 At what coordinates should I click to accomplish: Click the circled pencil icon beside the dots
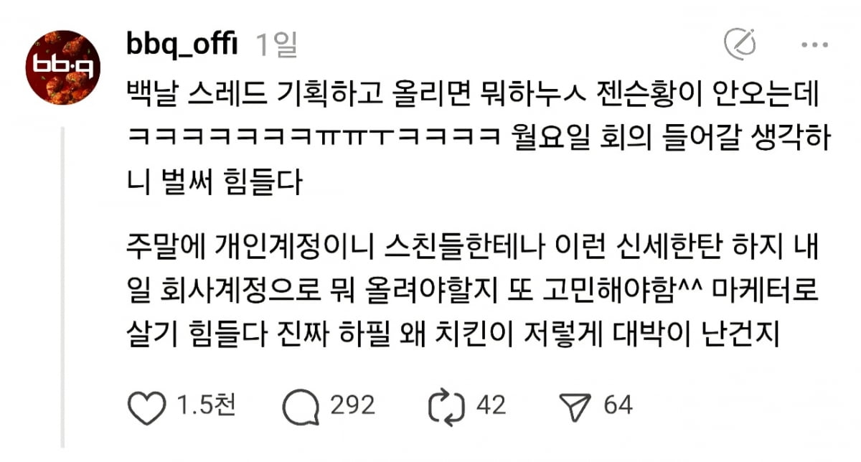(x=739, y=44)
